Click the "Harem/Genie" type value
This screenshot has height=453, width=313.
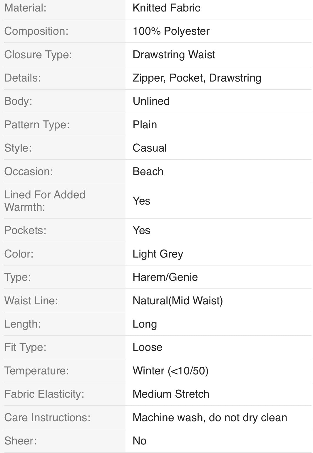(165, 277)
